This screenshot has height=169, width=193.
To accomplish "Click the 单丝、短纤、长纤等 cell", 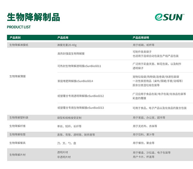I will click(69, 126).
